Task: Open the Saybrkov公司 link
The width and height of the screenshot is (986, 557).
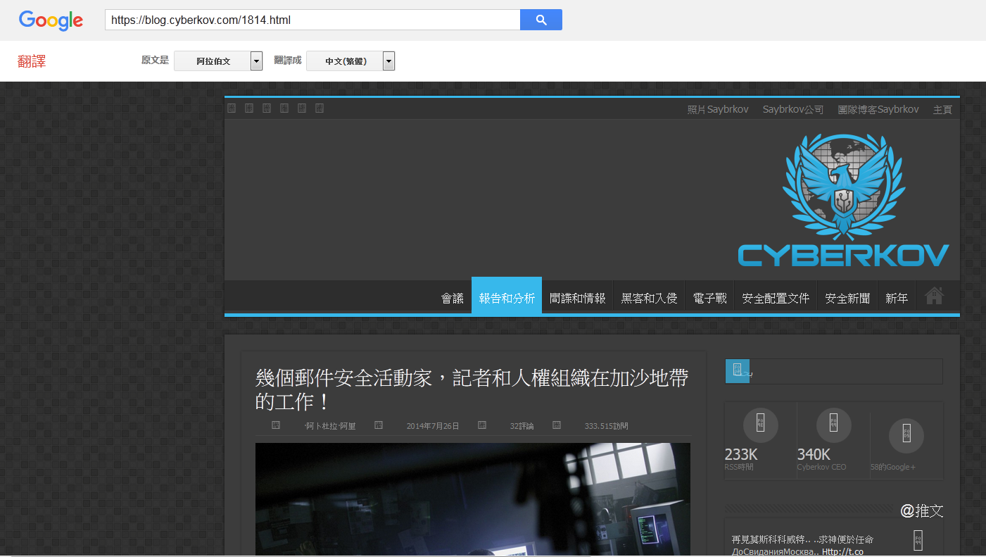Action: 793,109
